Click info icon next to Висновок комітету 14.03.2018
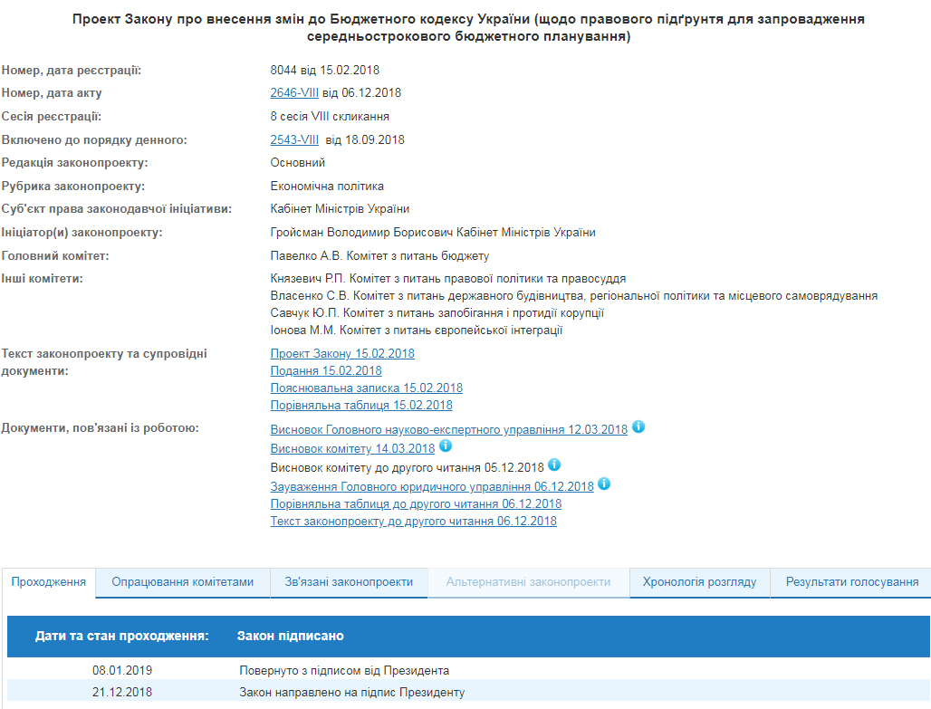The width and height of the screenshot is (931, 709). (446, 446)
